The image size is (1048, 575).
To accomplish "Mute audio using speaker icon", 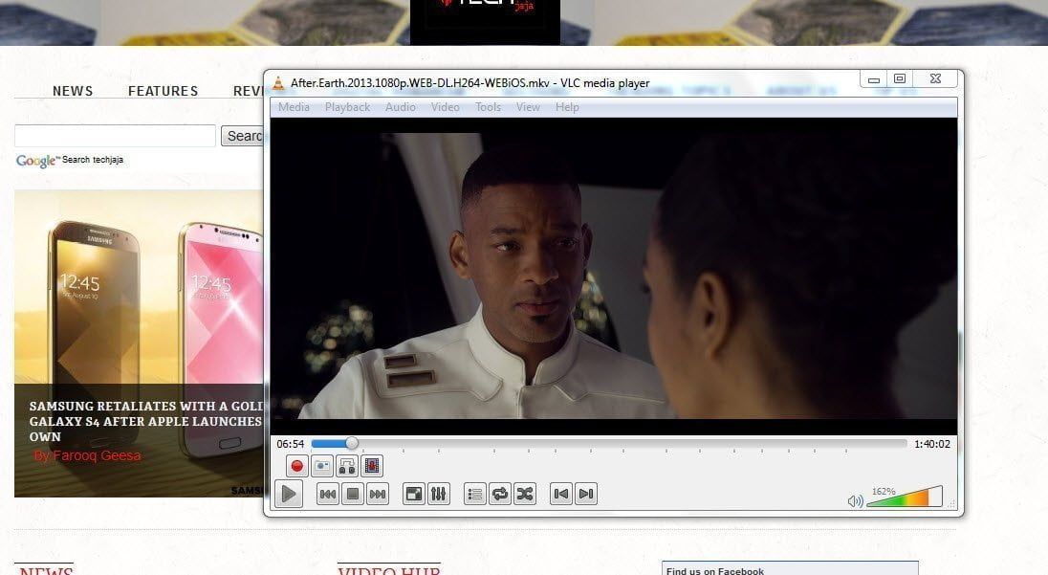I will (x=855, y=500).
